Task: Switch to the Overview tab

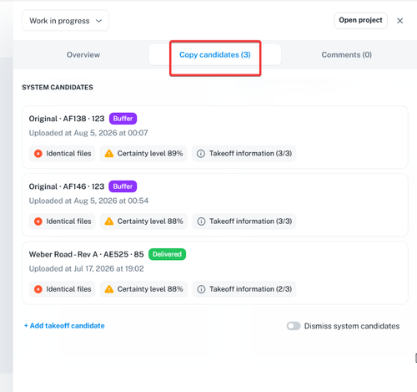Action: [83, 54]
